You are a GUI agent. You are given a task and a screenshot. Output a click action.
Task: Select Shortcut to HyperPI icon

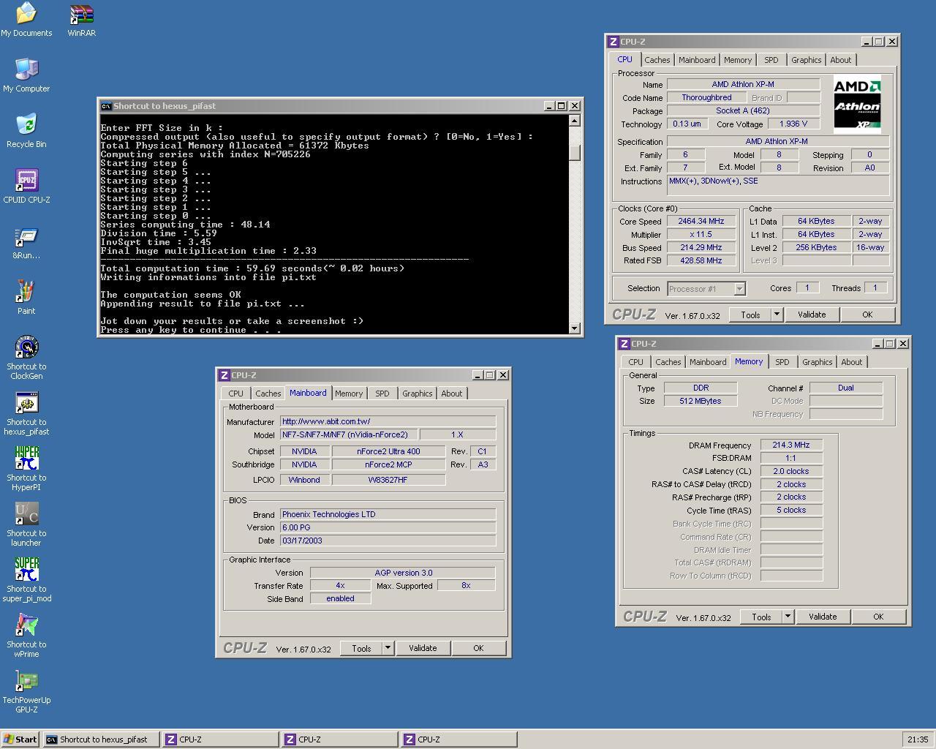tap(26, 469)
